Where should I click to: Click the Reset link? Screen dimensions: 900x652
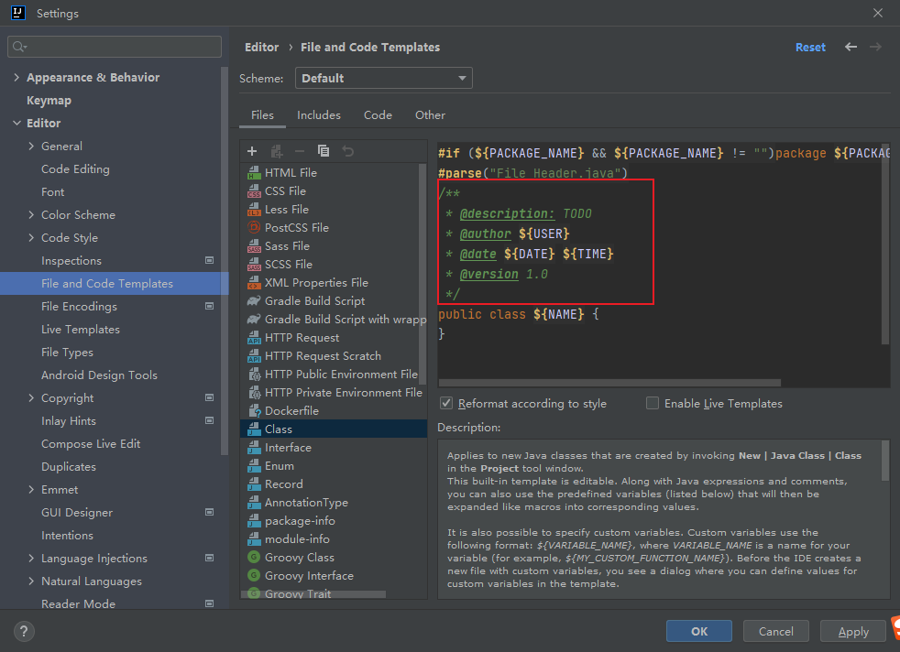[810, 47]
